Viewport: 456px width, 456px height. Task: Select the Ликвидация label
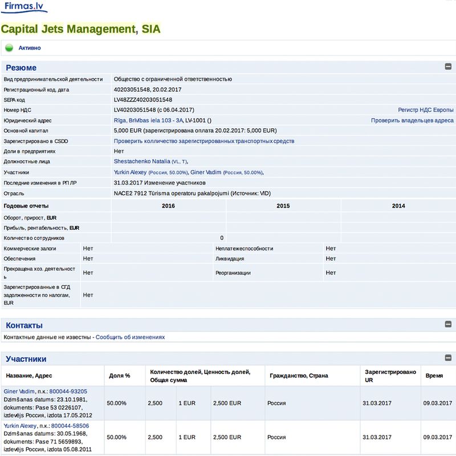[230, 259]
